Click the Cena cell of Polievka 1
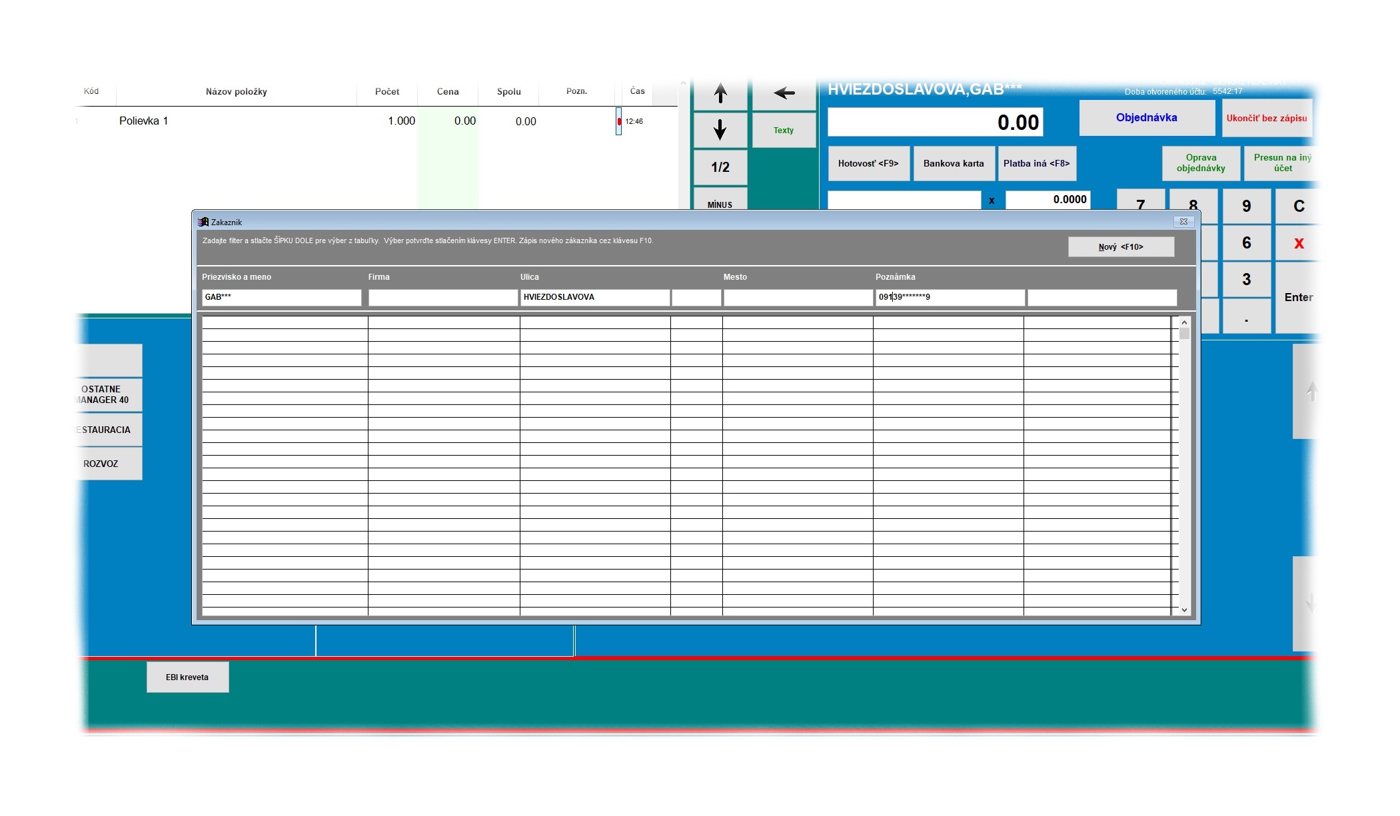Image resolution: width=1400 pixels, height=816 pixels. 448,121
